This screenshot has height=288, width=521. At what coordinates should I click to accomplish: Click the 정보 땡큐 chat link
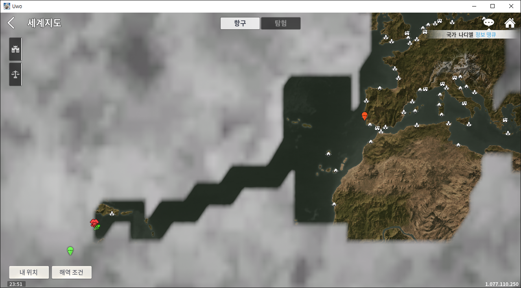click(x=486, y=35)
